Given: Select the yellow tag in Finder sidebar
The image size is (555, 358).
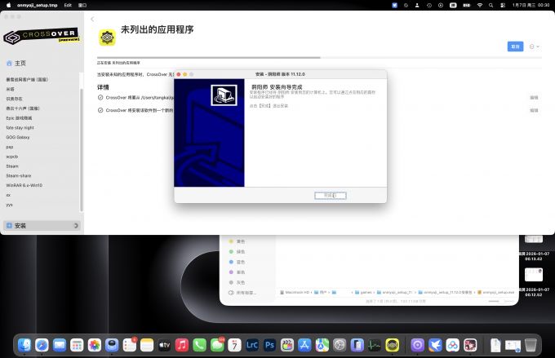Looking at the screenshot, I should 237,241.
